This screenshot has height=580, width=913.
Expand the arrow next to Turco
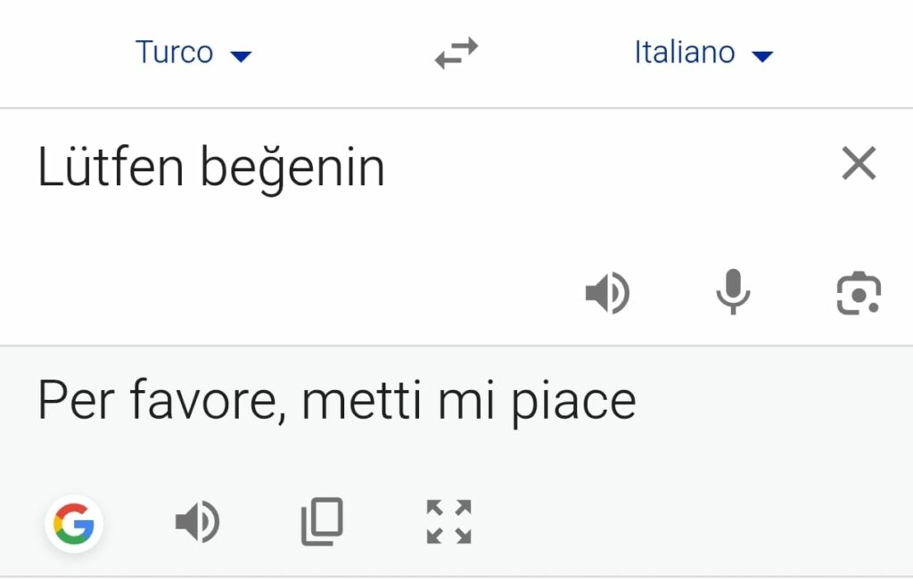coord(241,56)
